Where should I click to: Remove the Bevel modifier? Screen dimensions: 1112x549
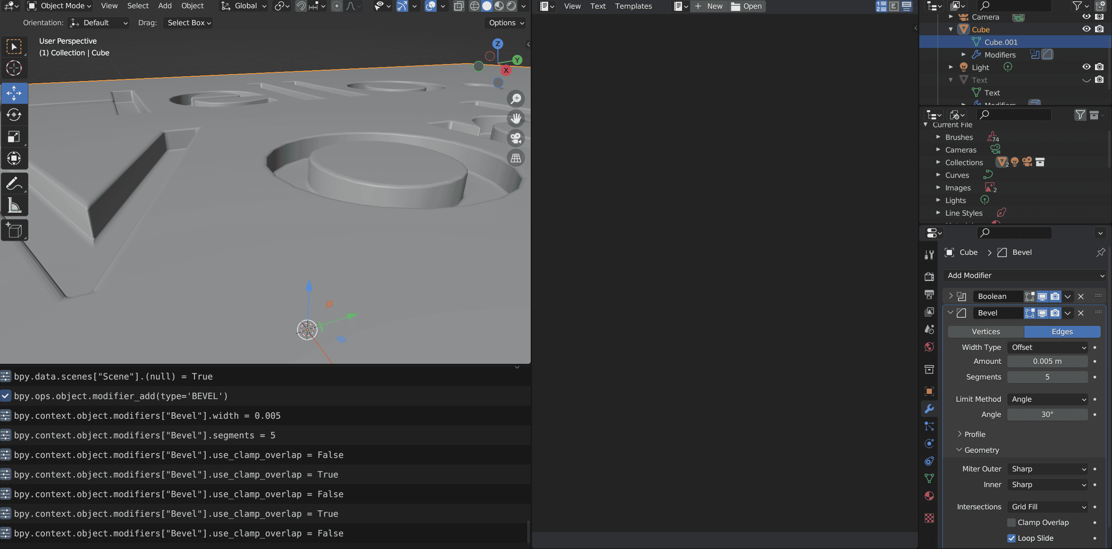coord(1081,313)
